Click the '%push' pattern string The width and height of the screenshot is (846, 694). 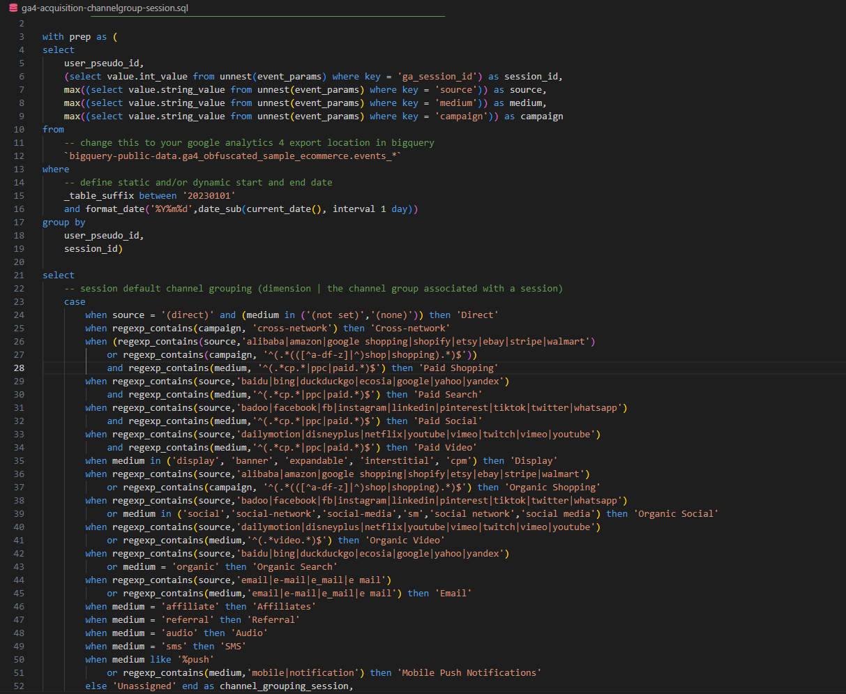[195, 659]
